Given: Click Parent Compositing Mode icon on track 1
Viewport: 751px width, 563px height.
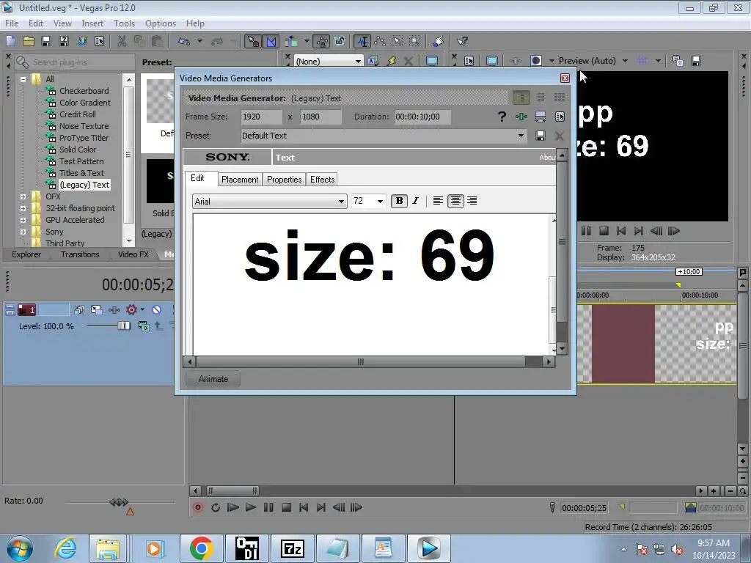Looking at the screenshot, I should pyautogui.click(x=143, y=326).
